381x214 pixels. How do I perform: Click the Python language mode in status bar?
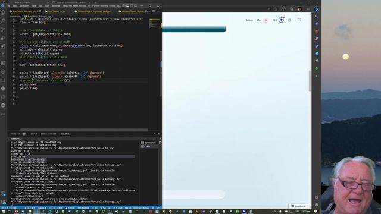70,208
